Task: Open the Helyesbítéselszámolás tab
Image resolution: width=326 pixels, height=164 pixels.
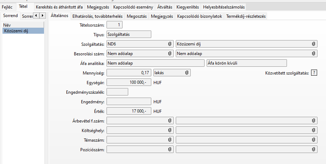Action: click(224, 7)
